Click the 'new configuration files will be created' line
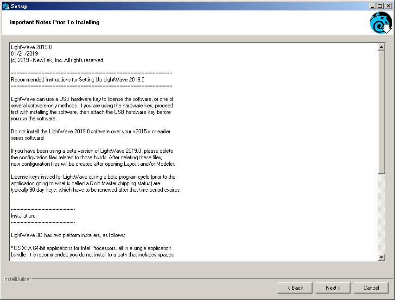Screen dimensions: 395x300 (x=93, y=164)
